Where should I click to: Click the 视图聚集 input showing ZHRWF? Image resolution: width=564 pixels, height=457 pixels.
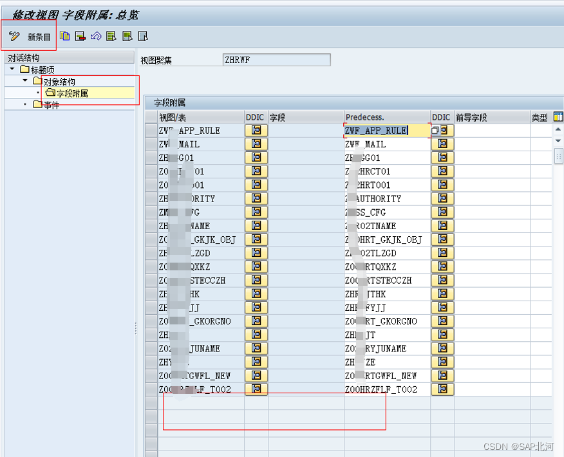(277, 59)
